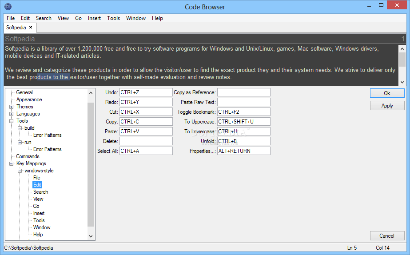Open the Search menu in the menu bar
Image resolution: width=410 pixels, height=255 pixels.
click(44, 18)
